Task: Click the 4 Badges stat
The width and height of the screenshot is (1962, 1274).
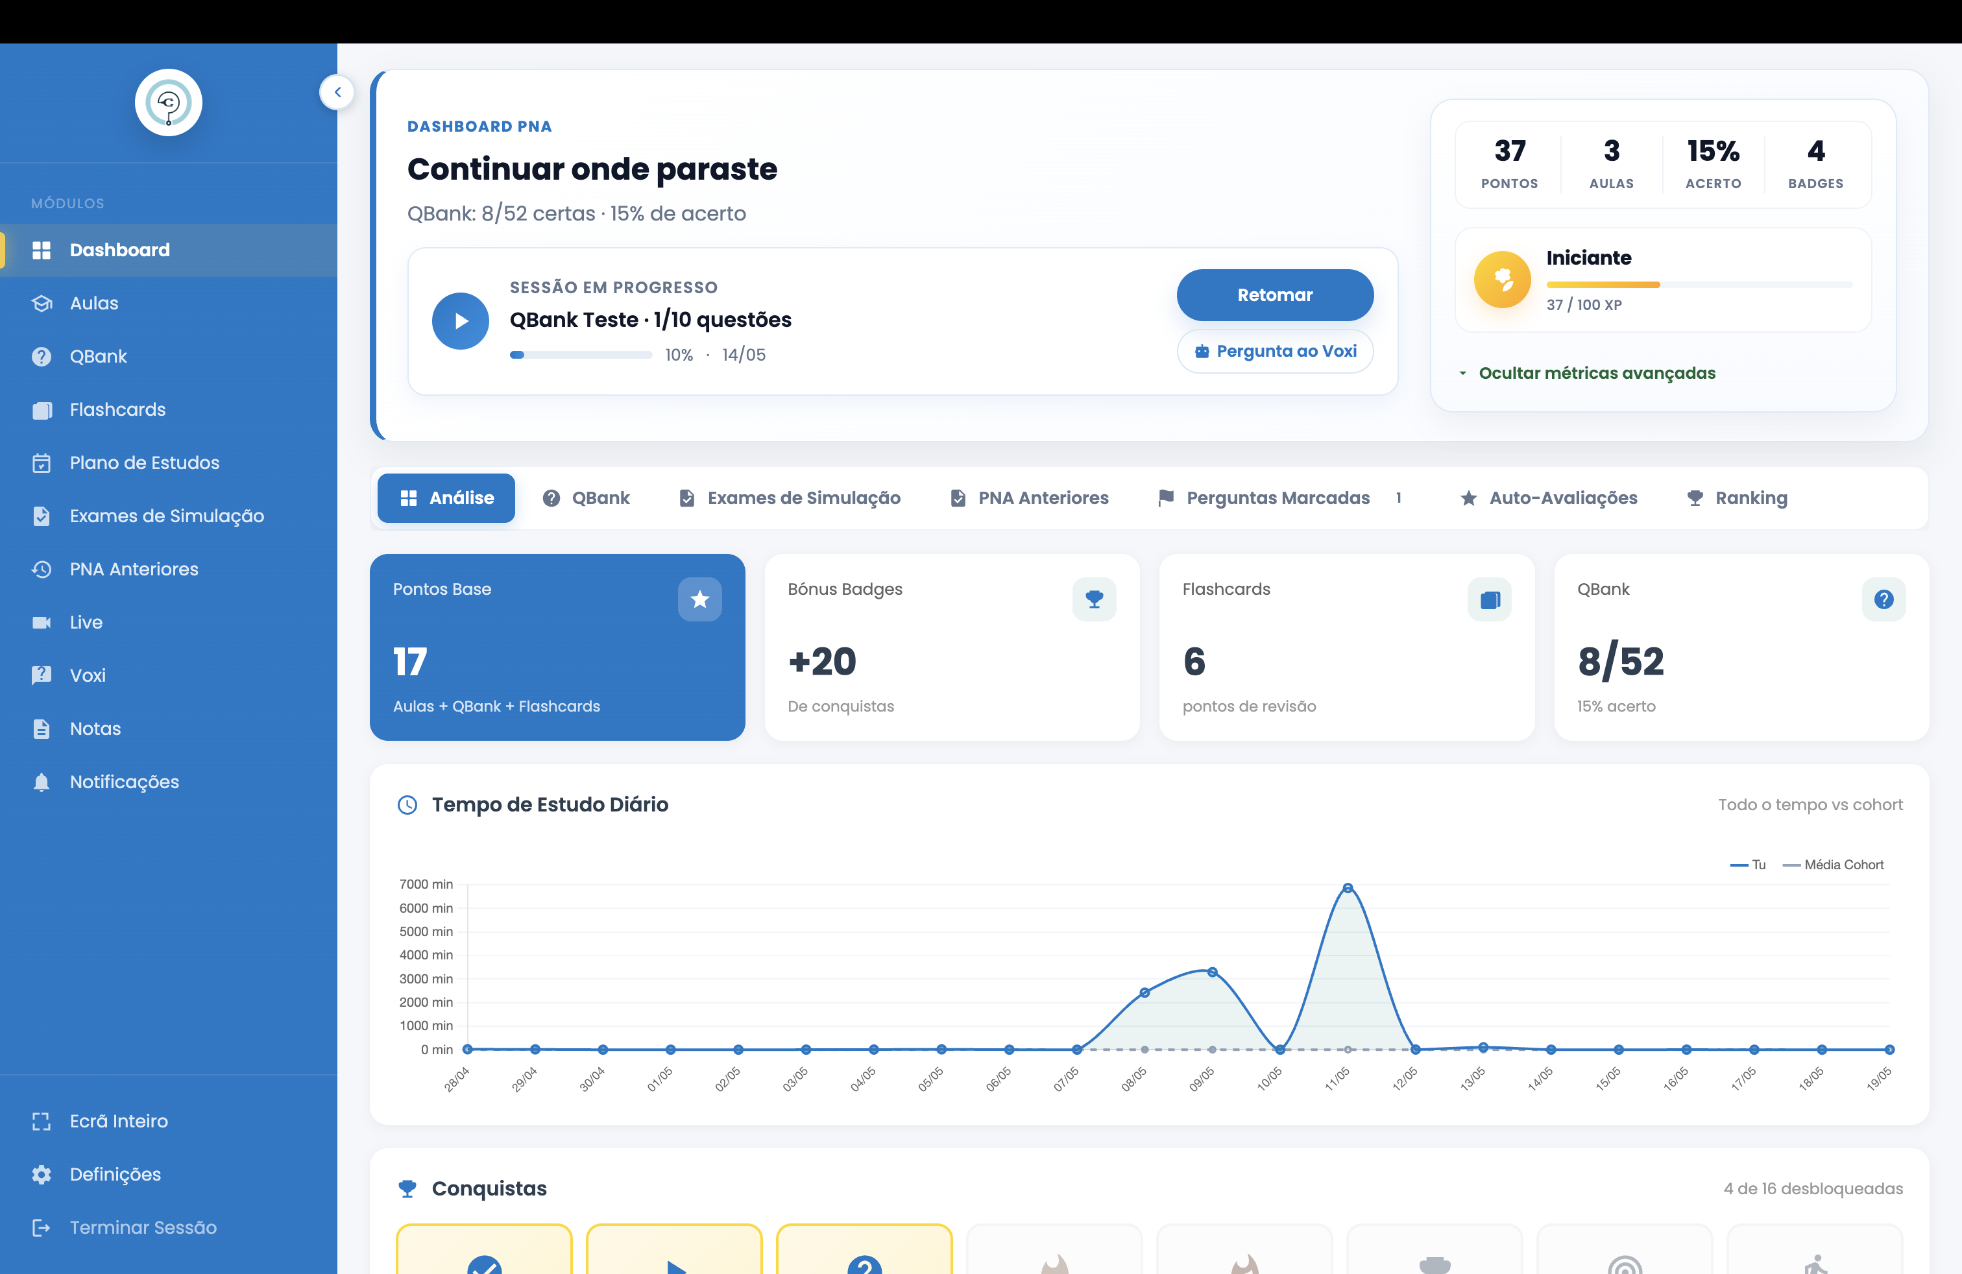Action: (x=1815, y=163)
